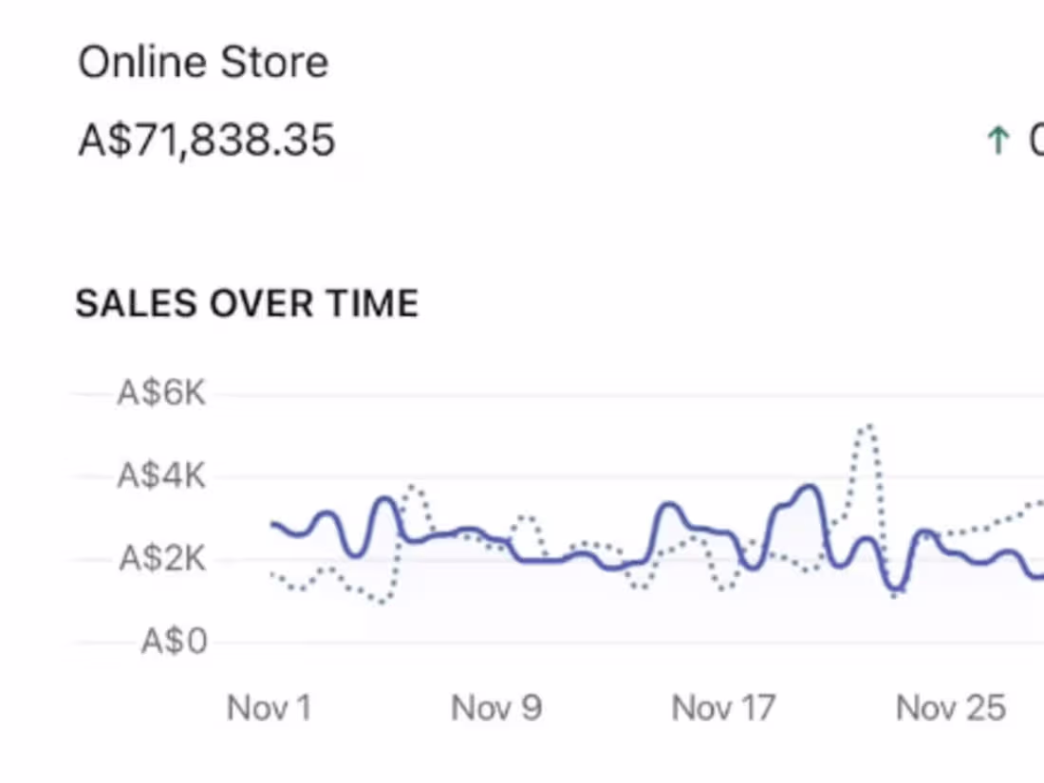The image size is (1044, 783).
Task: Click the solid line's starting point at Nov 1
Action: click(x=273, y=524)
